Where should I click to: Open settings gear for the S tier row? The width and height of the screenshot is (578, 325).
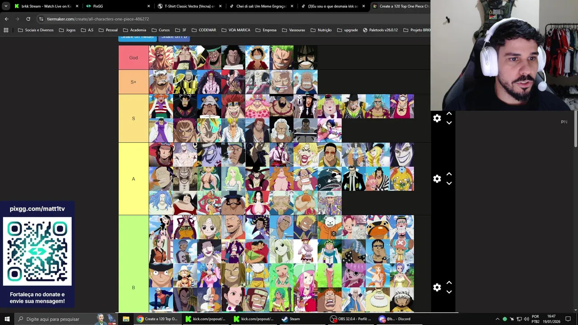pos(437,118)
